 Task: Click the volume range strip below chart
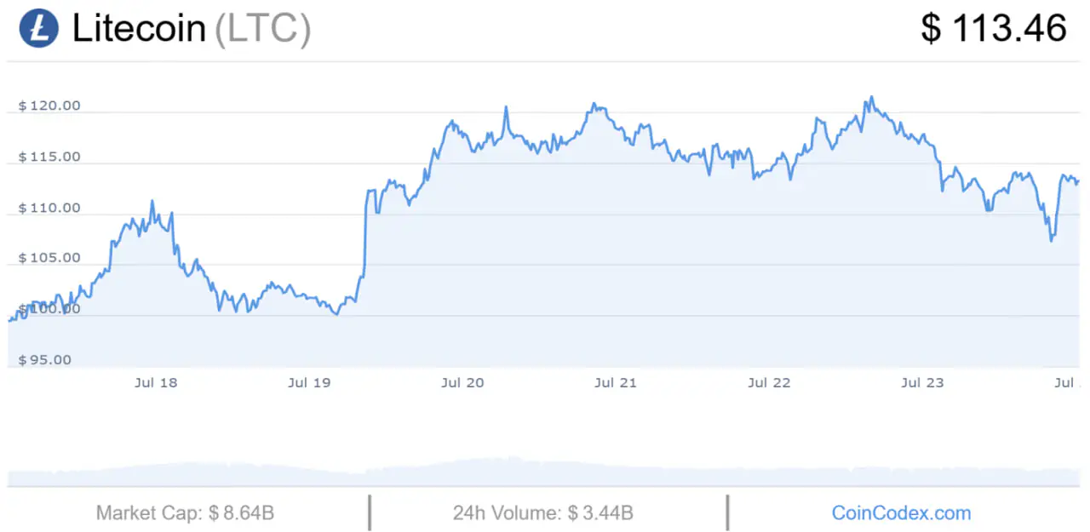click(544, 472)
